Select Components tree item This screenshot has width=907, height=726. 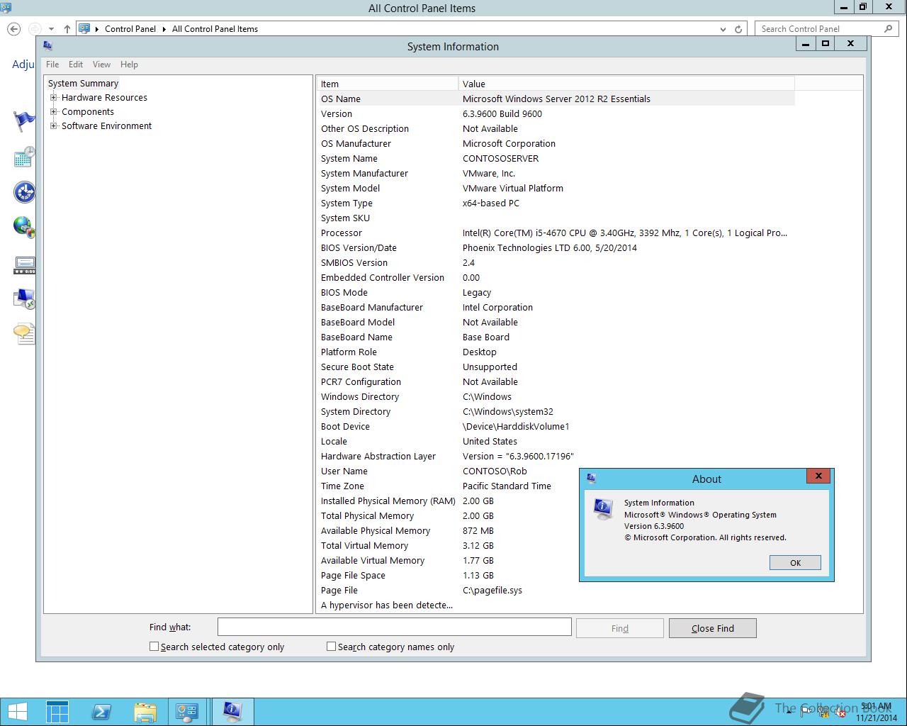tap(88, 112)
